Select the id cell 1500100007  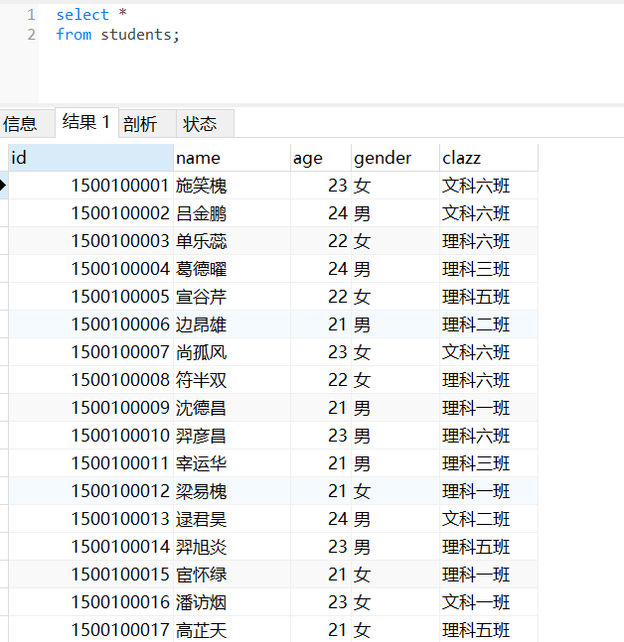pos(90,352)
